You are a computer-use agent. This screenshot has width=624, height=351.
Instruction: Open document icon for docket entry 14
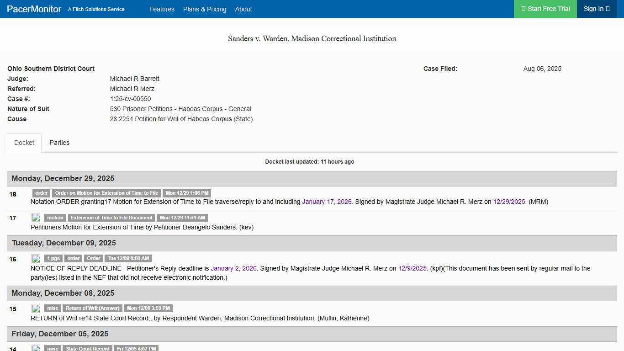tap(36, 348)
